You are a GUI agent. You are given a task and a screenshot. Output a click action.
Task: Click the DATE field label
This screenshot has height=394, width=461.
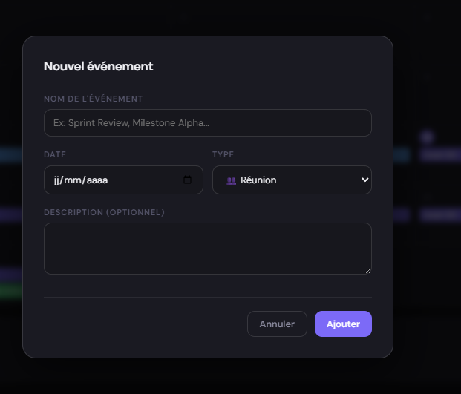(55, 154)
